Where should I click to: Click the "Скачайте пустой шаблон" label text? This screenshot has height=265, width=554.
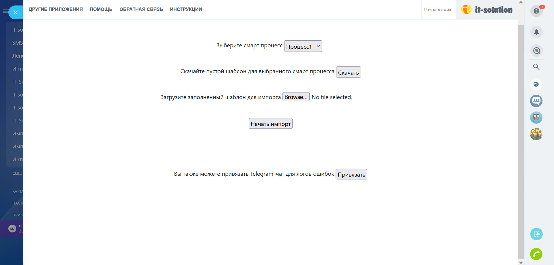coord(257,71)
